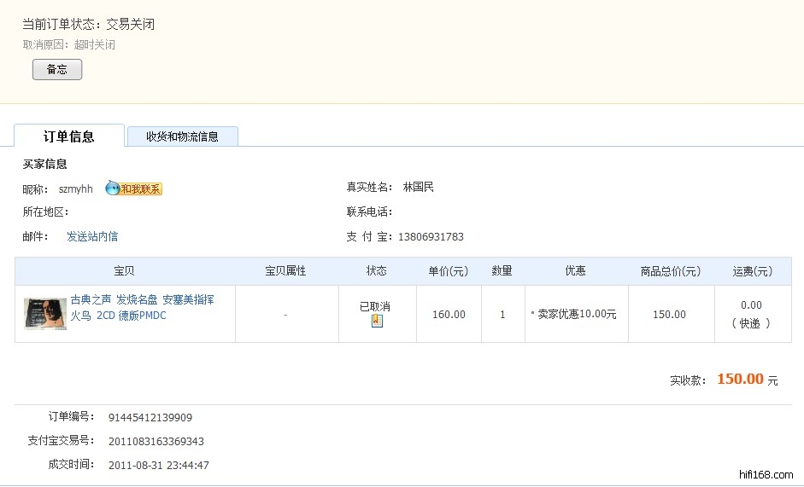Click the 卖家优惠10.00元 discount text
The width and height of the screenshot is (804, 487).
click(577, 315)
